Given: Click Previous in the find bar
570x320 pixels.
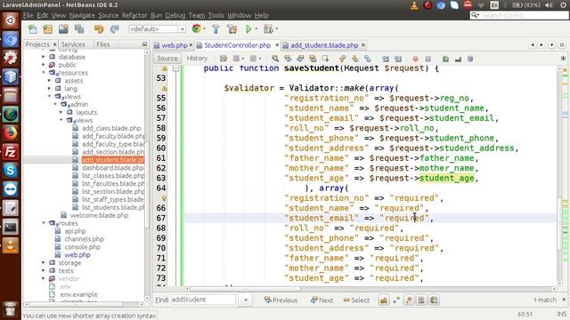Looking at the screenshot, I should coord(281,300).
